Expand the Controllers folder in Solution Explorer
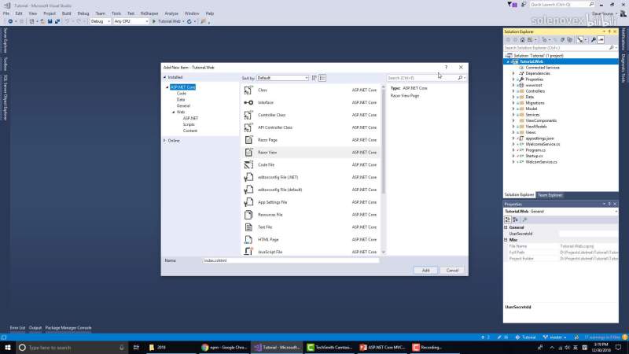The width and height of the screenshot is (629, 354). pos(513,91)
